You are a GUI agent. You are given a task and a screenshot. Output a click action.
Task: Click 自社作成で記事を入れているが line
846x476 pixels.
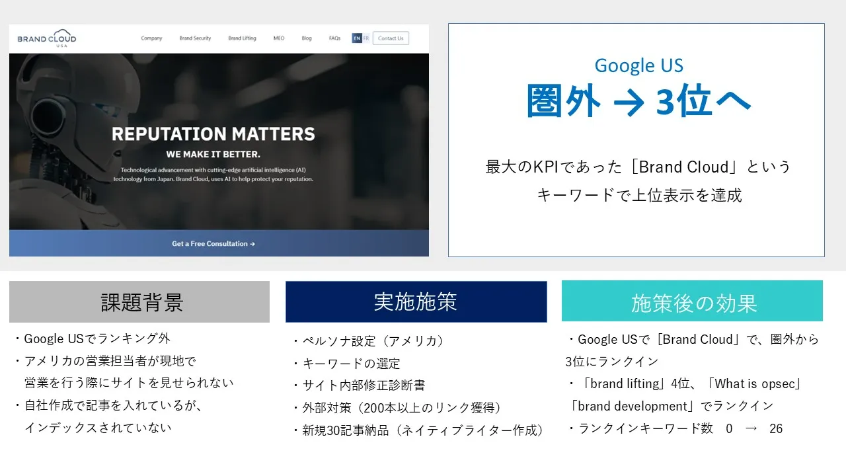pos(107,405)
